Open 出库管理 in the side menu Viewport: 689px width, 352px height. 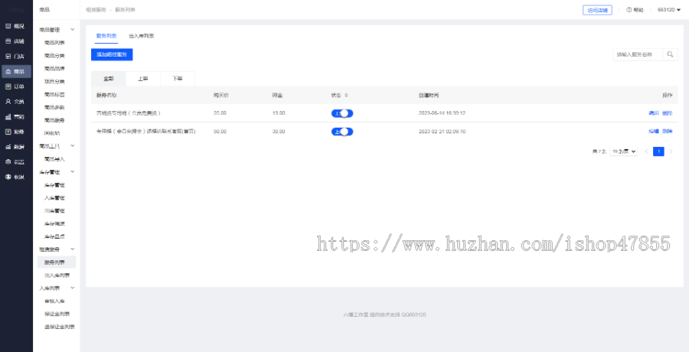[x=54, y=210]
